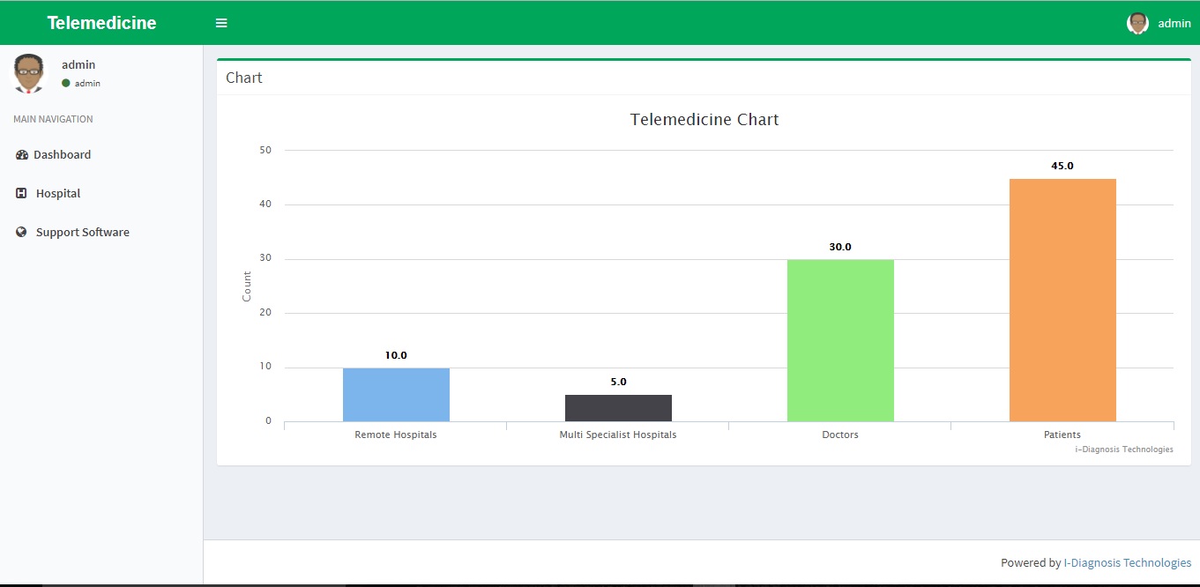Screen dimensions: 1200x587
Task: Select Support Software in navigation
Action: point(82,233)
